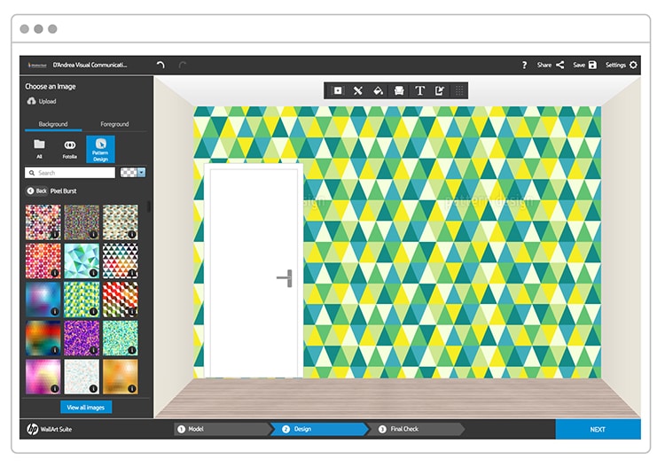665x475 pixels.
Task: Click the Pixel Burst category label
Action: [64, 191]
